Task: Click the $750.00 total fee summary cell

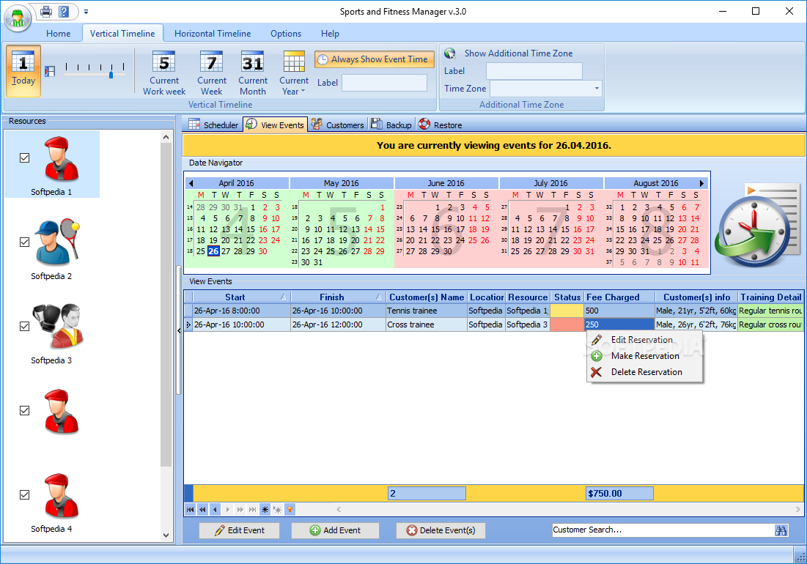Action: [x=619, y=494]
